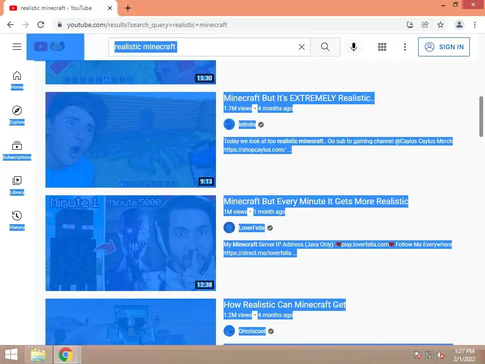The width and height of the screenshot is (485, 364).
Task: Bookmark this page with the star
Action: tap(440, 25)
